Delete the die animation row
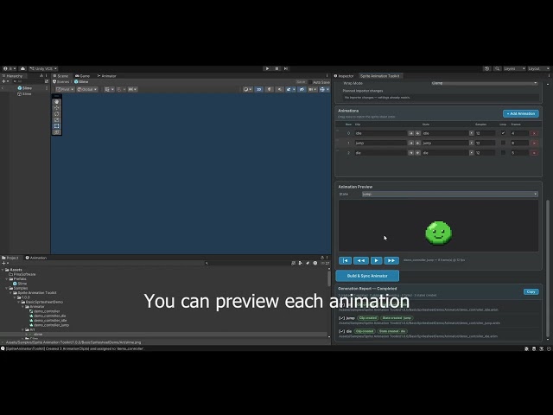Viewport: 553px width, 415px height. (534, 153)
